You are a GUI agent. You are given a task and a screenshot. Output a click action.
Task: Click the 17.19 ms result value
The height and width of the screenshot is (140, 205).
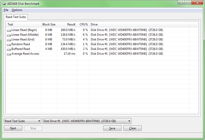pyautogui.click(x=69, y=54)
